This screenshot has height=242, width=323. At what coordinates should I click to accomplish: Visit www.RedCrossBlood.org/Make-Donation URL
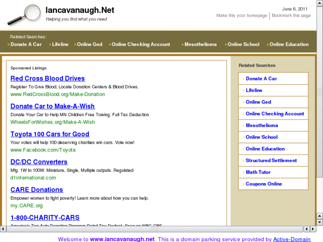tap(58, 94)
